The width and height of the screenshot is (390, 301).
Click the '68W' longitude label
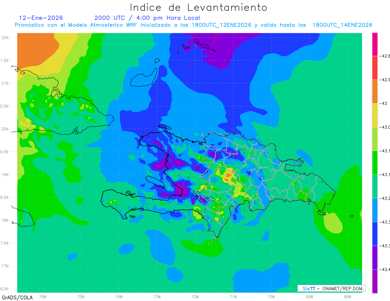click(x=347, y=297)
